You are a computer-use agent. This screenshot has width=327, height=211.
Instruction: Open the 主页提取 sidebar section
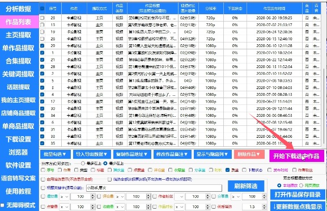[x=18, y=35]
